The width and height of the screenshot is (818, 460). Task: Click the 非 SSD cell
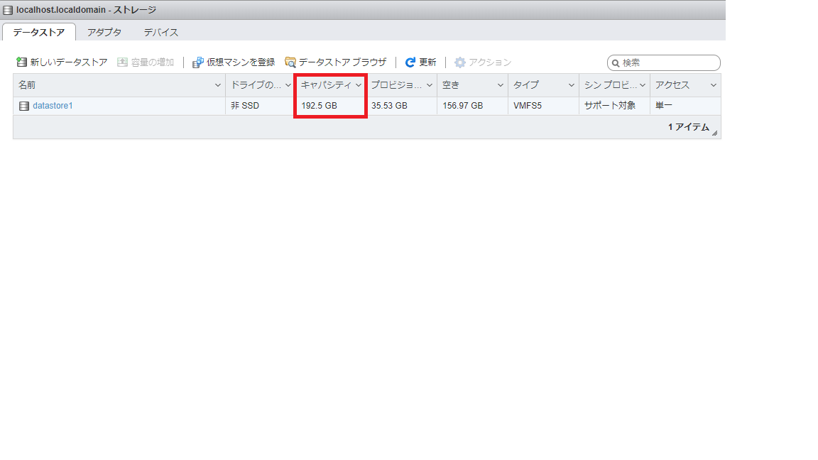click(x=260, y=106)
